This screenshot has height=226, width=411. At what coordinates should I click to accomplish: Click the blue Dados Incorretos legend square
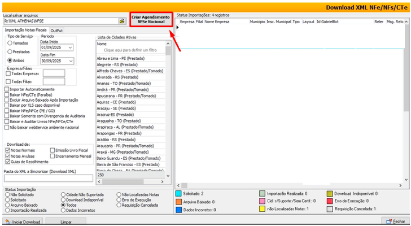pos(179,210)
